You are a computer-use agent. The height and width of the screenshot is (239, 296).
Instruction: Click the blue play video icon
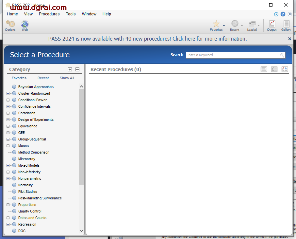(276, 14)
